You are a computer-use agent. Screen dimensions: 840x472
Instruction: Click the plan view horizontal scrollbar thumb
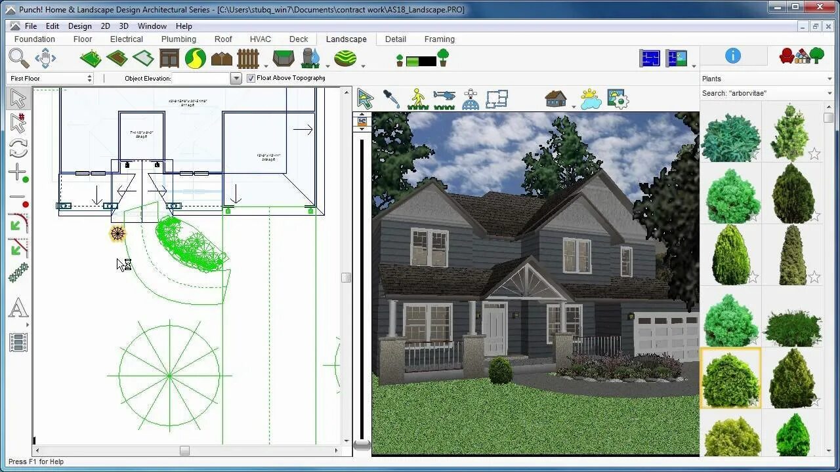184,451
